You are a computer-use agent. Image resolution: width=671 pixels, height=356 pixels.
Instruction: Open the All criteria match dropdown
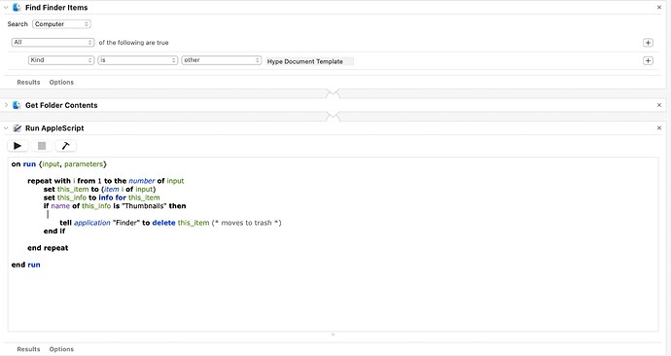[53, 43]
